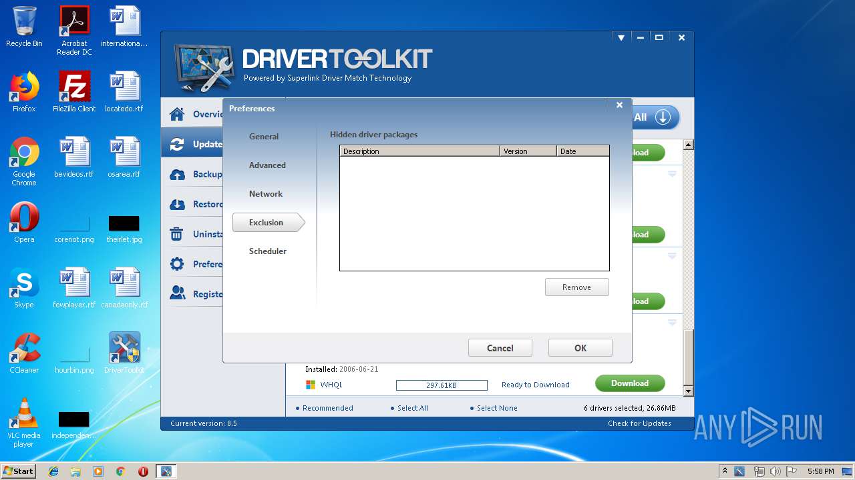Viewport: 855px width, 480px height.
Task: Open Firefox desktop shortcut
Action: [x=24, y=92]
